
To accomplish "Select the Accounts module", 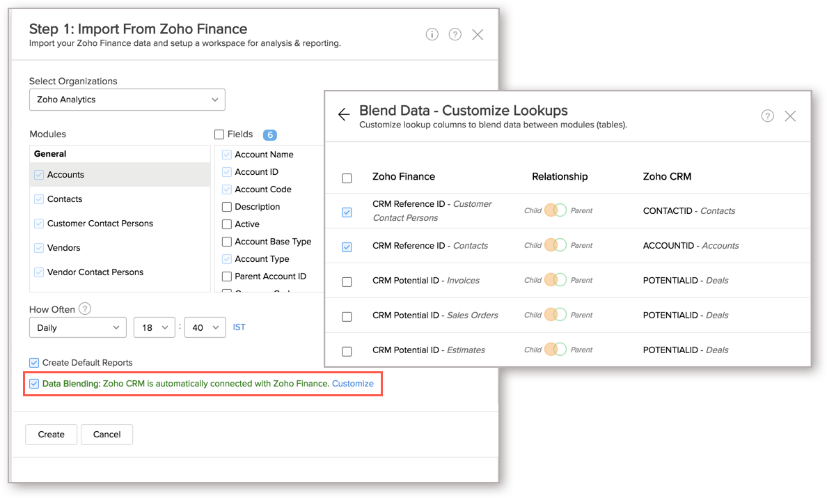I will point(65,175).
